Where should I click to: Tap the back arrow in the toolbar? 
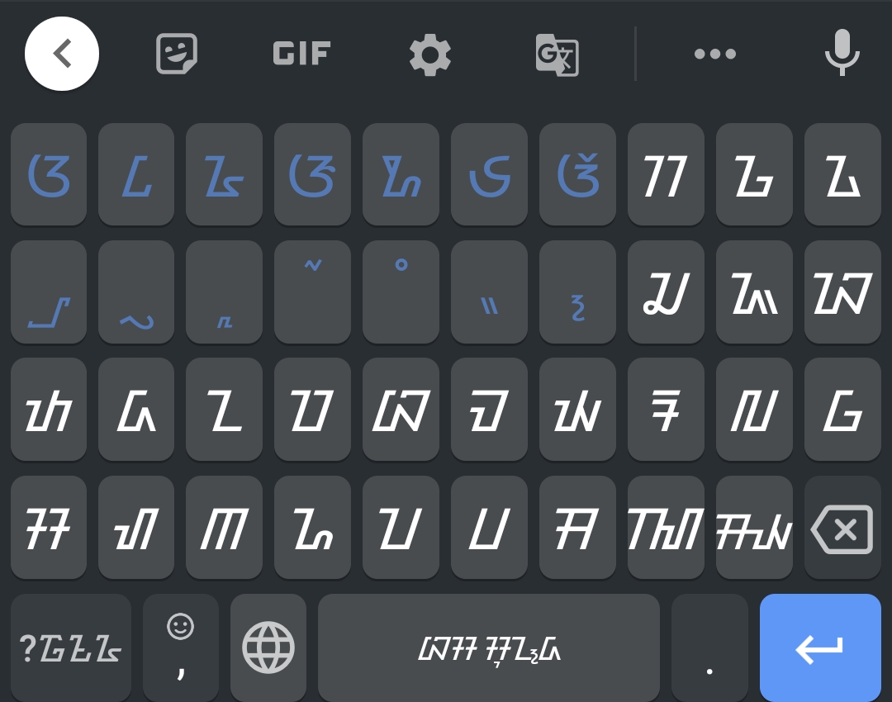(61, 54)
